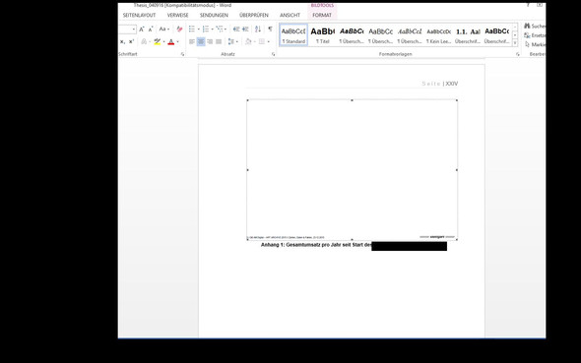Select the bulleted list icon
The image size is (581, 363).
click(x=192, y=29)
